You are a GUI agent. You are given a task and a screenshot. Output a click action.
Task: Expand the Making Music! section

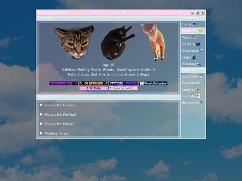(55, 133)
